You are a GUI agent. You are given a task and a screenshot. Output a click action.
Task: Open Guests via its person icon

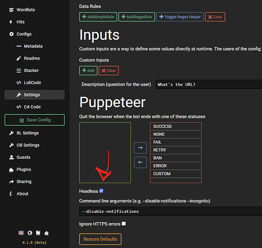[x=11, y=157]
